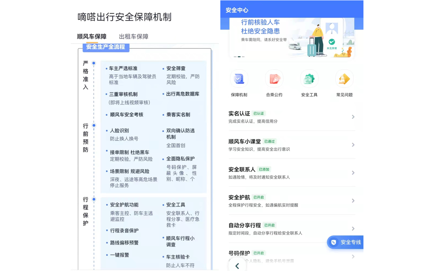Open the 安全联系人 entry
The width and height of the screenshot is (435, 271).
pos(292,173)
